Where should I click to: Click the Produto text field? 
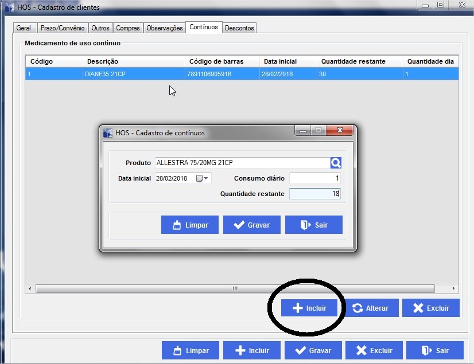(242, 163)
